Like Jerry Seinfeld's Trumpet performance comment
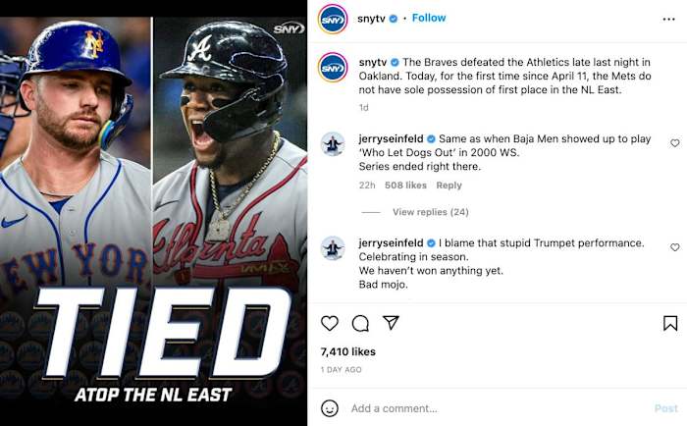 tap(674, 247)
